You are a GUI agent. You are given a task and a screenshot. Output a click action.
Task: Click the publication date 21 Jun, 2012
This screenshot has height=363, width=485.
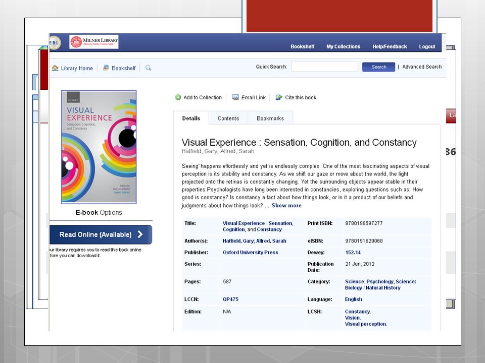click(360, 264)
